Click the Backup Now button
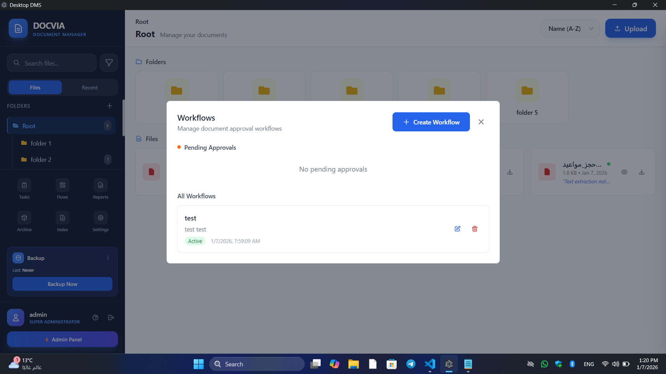The width and height of the screenshot is (666, 374). pyautogui.click(x=62, y=284)
